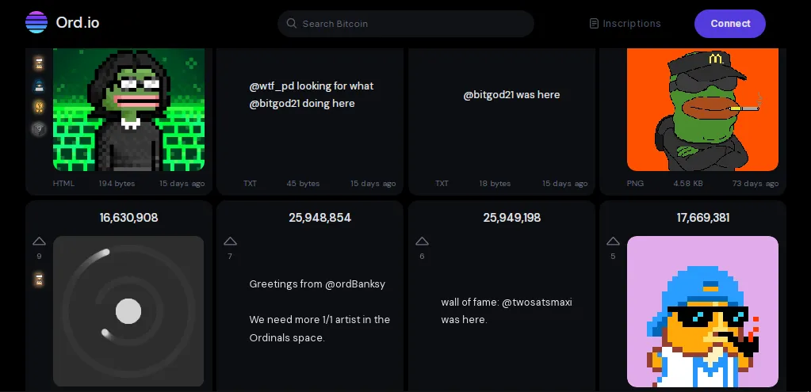The width and height of the screenshot is (811, 392).
Task: Open the McDonald's cap Pepe PNG thumbnail
Action: coord(702,109)
